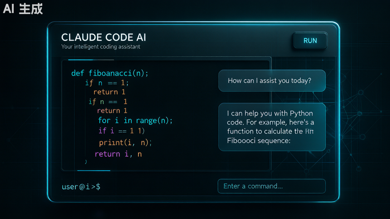Click the 'if n == 1;' code line

(107, 83)
